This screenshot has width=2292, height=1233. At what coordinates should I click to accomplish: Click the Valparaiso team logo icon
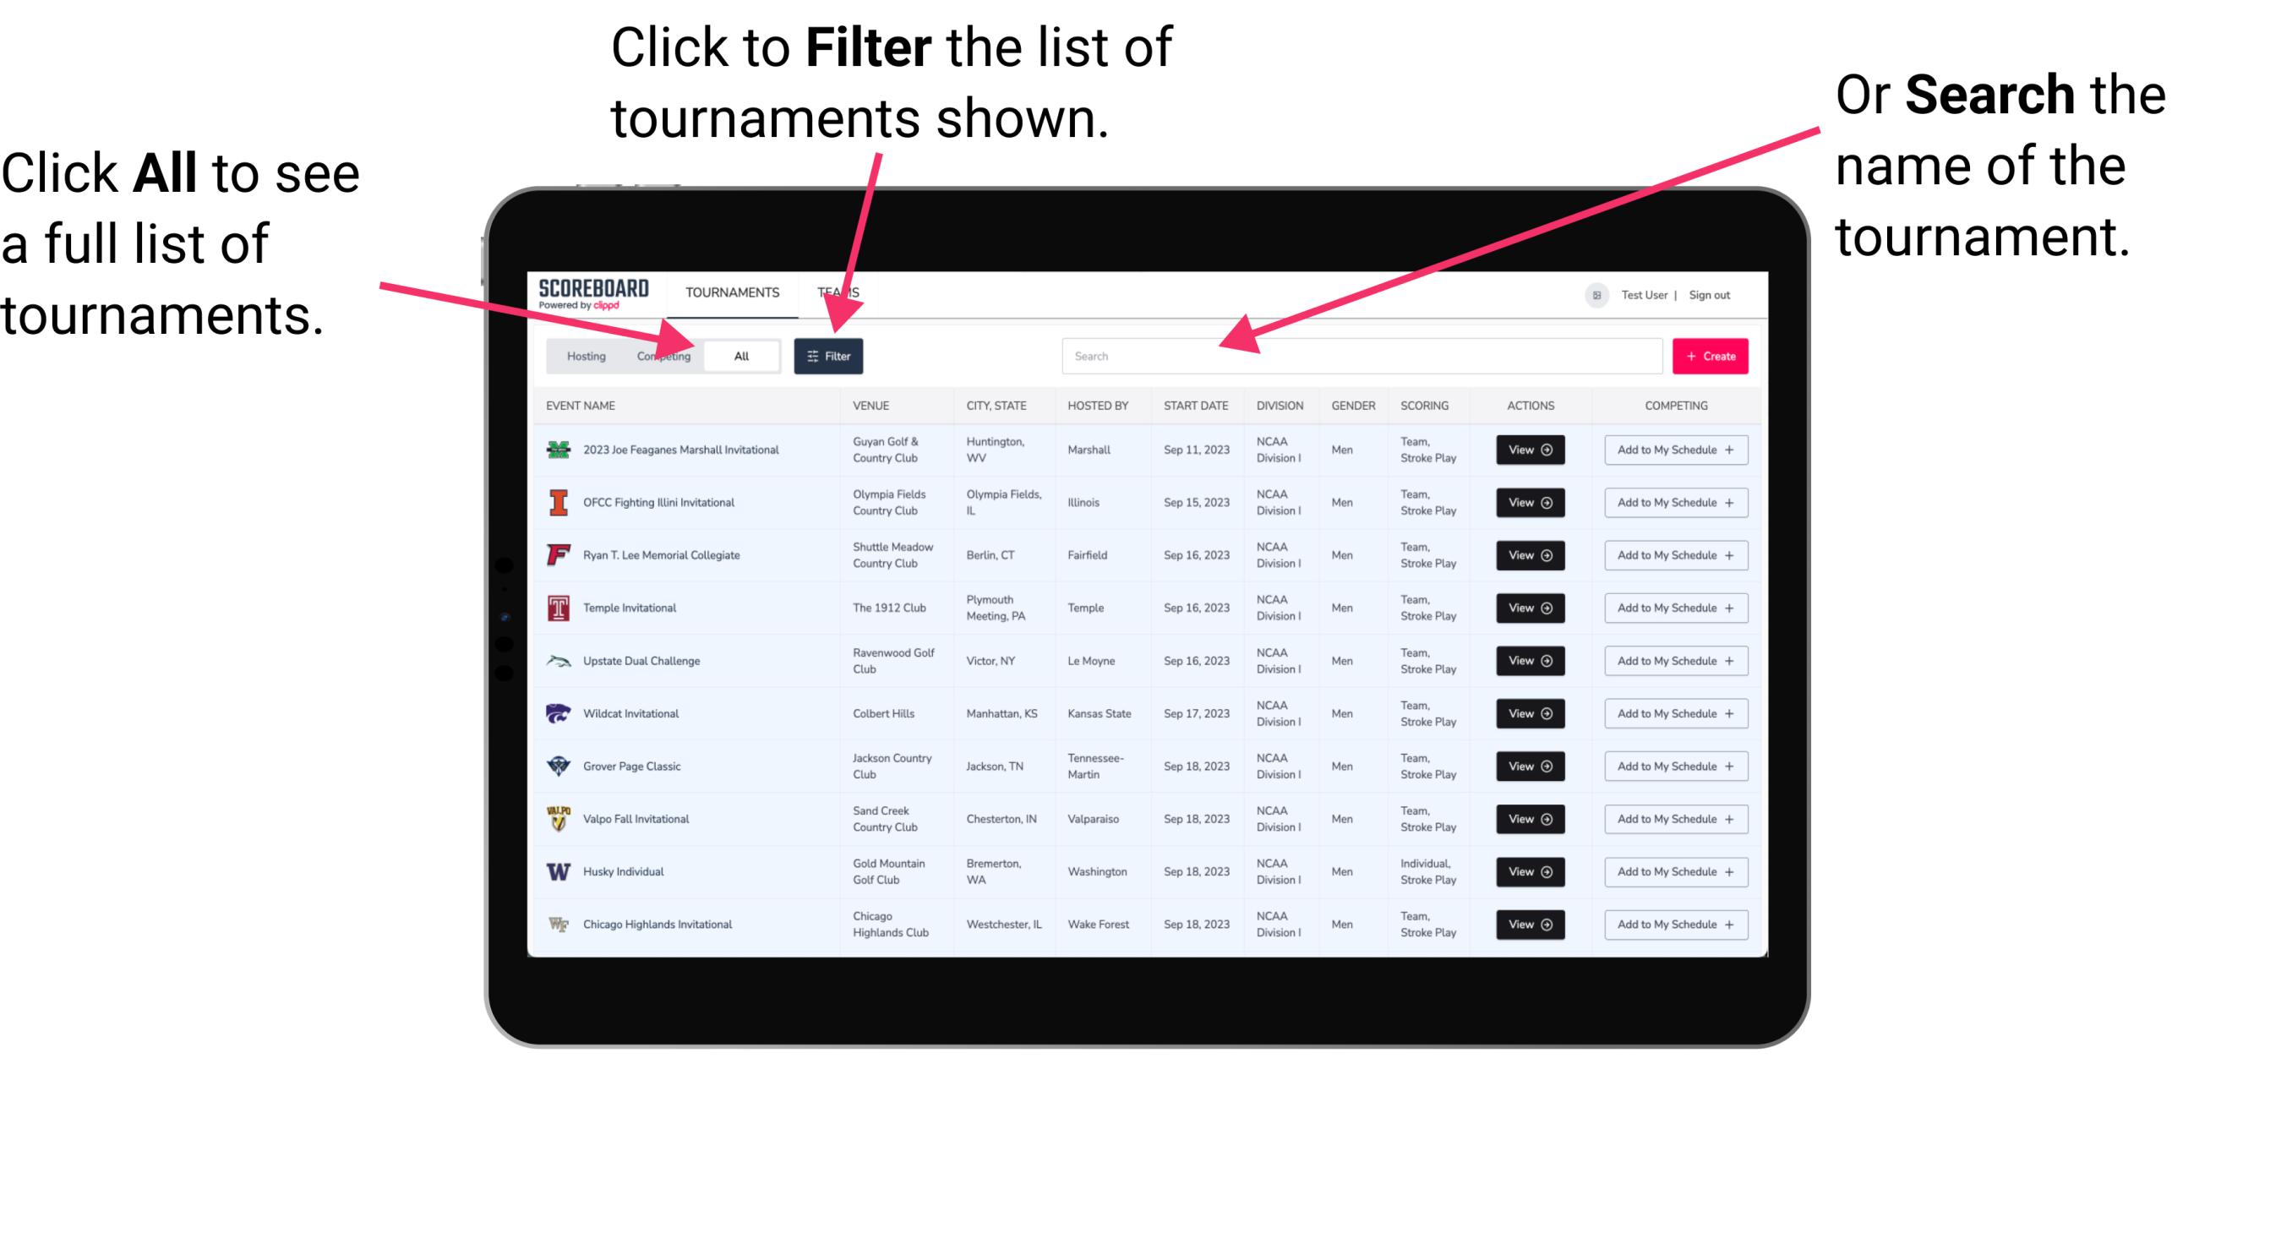pyautogui.click(x=557, y=818)
